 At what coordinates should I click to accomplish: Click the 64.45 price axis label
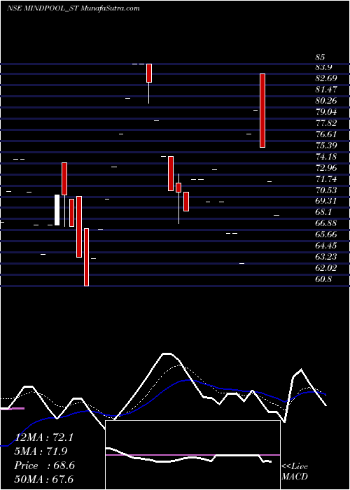coord(327,246)
